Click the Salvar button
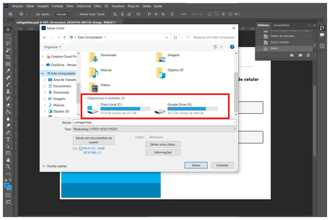 click(x=196, y=165)
